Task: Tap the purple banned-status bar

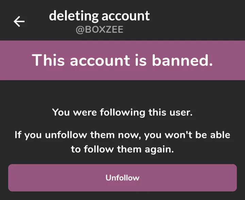Action: tap(122, 60)
